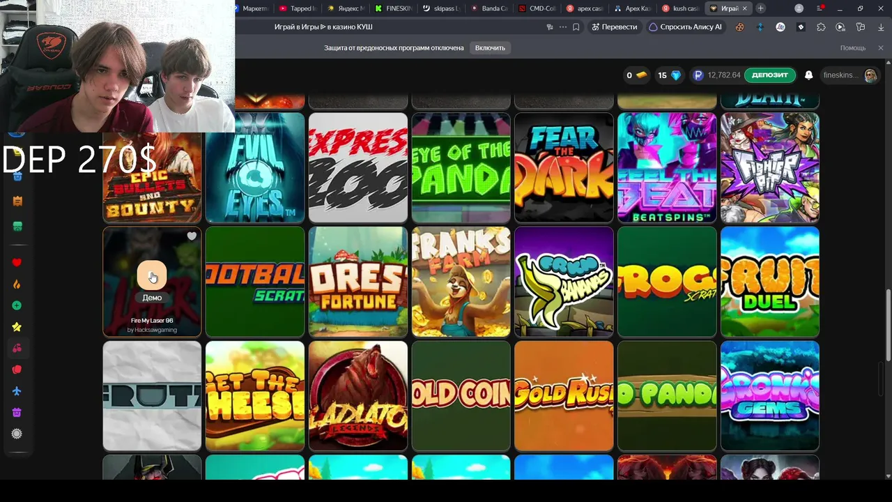Click the notification bell in the casino header

coord(808,75)
